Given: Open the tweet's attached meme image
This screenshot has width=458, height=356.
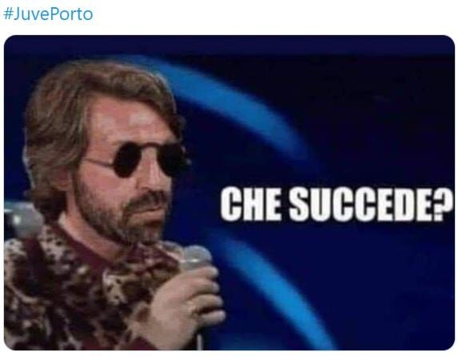Looking at the screenshot, I should point(229,193).
